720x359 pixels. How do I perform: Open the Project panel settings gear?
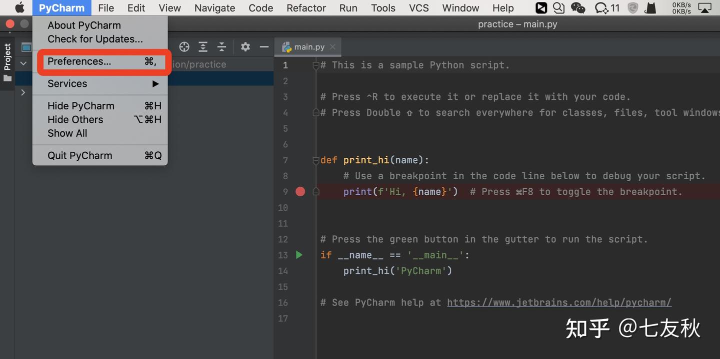point(245,47)
